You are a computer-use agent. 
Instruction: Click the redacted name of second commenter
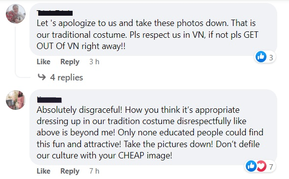pos(50,100)
